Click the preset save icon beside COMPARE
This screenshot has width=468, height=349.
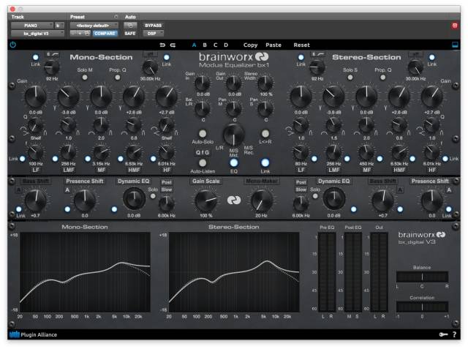88,34
